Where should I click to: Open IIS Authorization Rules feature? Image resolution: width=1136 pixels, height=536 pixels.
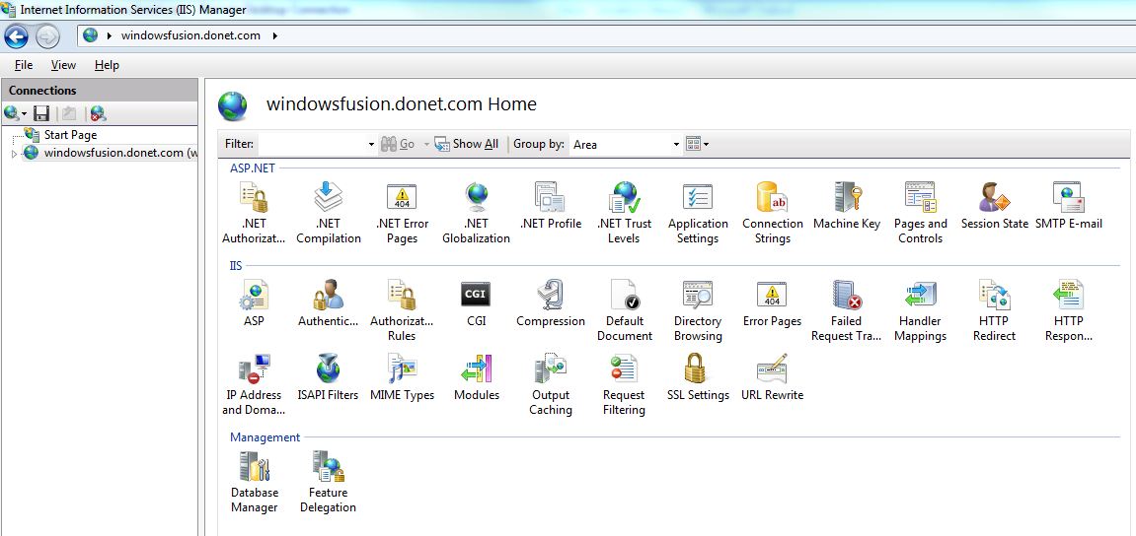[x=402, y=310]
